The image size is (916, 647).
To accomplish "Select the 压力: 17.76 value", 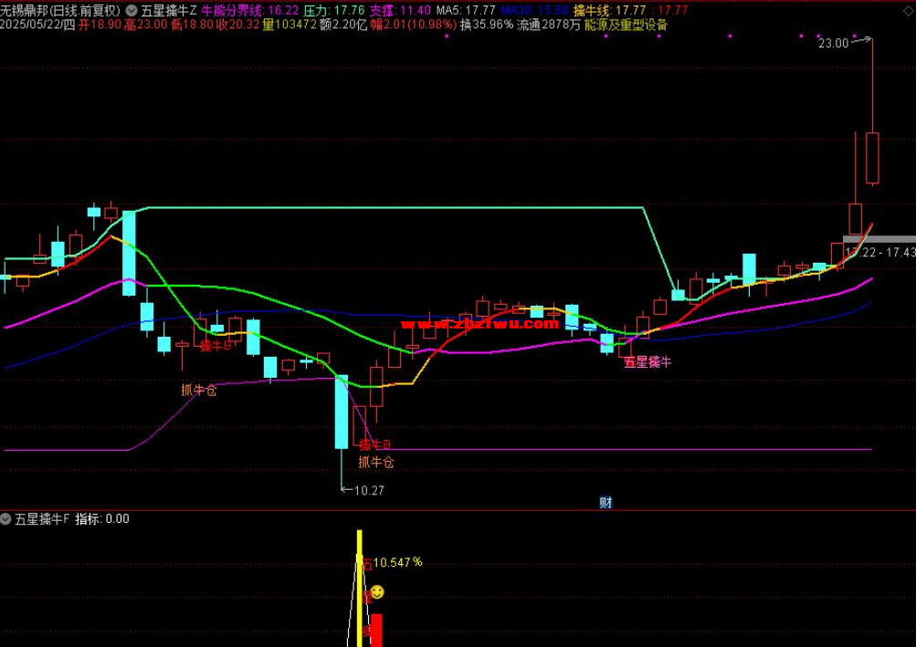I will 334,11.
